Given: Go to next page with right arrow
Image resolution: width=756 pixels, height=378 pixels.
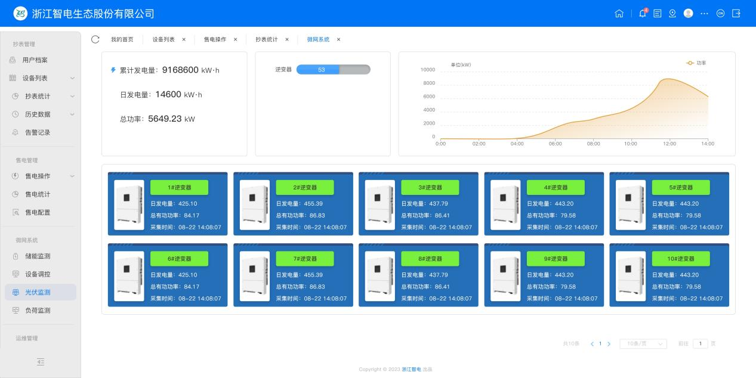Looking at the screenshot, I should [609, 344].
